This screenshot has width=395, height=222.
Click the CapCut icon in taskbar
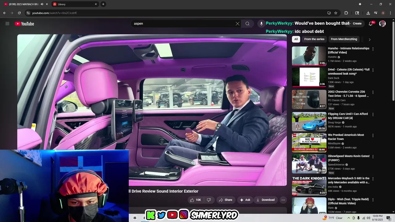[135, 218]
